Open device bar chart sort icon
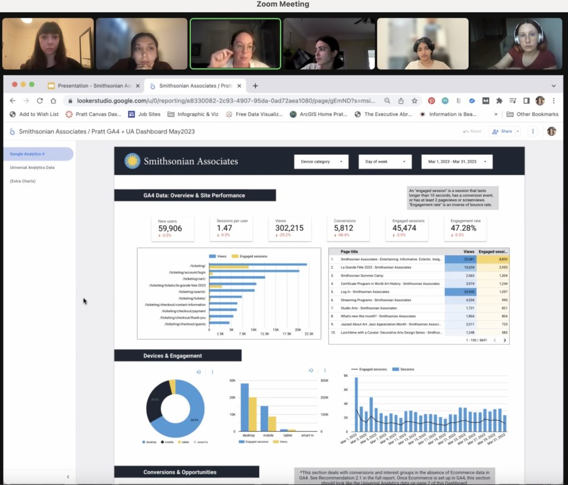 coord(311,370)
